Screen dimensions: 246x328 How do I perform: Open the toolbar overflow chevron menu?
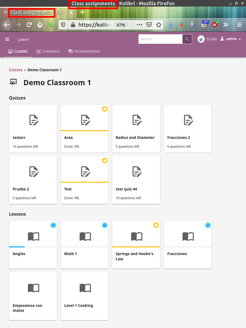point(226,25)
